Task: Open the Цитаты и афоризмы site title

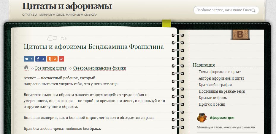Action: tap(67, 6)
